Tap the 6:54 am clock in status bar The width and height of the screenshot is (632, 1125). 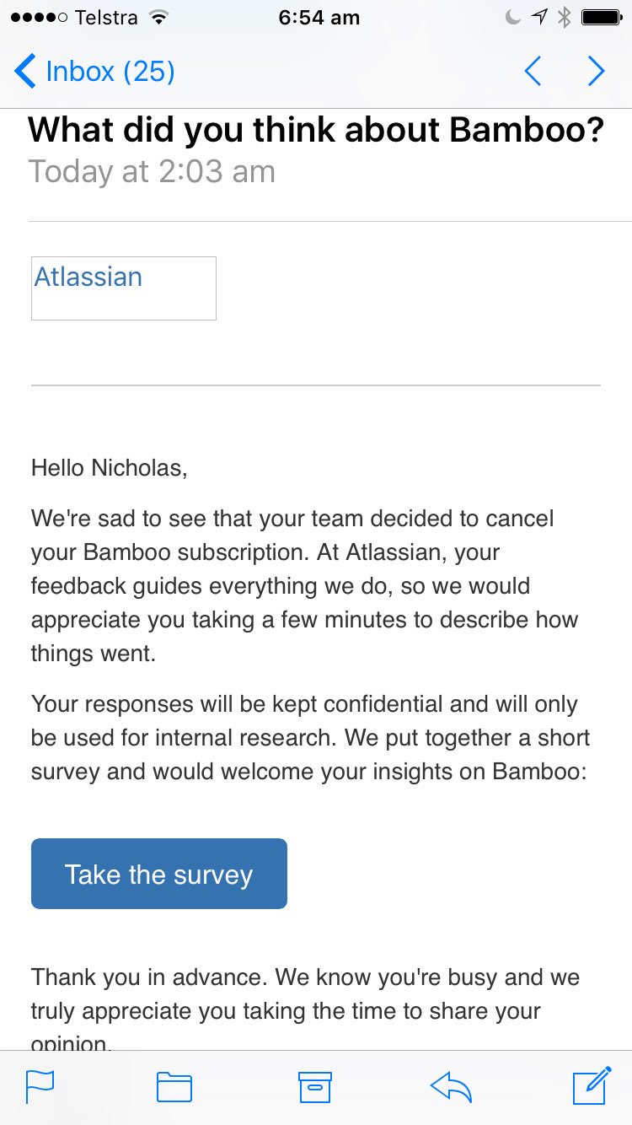point(319,18)
